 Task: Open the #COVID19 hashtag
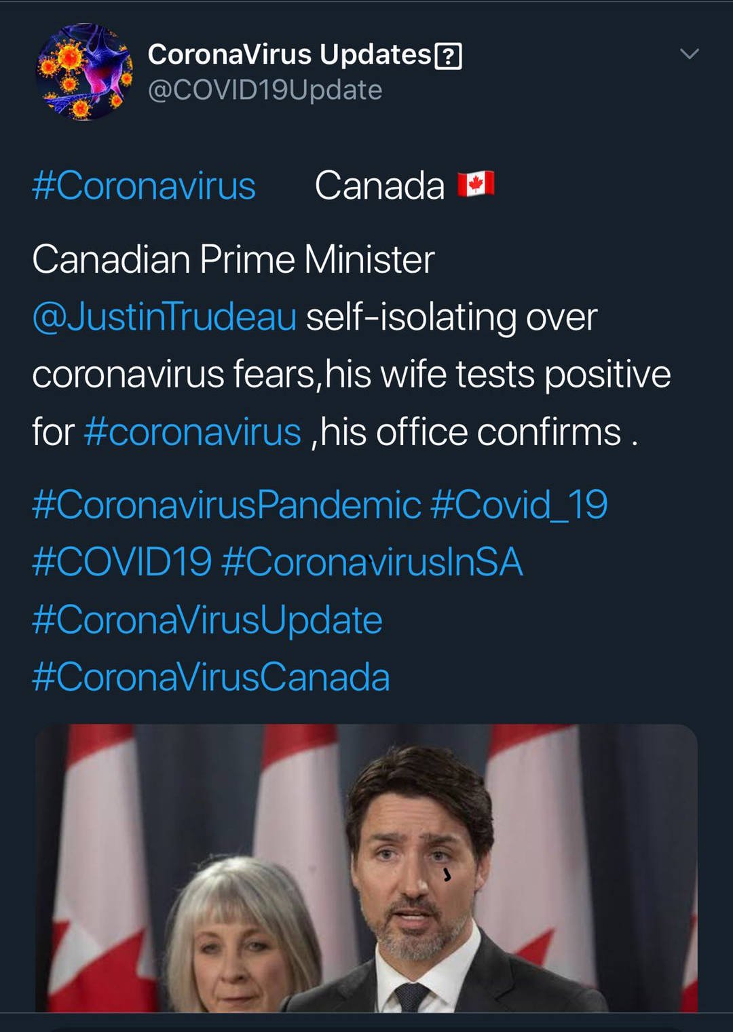click(122, 562)
